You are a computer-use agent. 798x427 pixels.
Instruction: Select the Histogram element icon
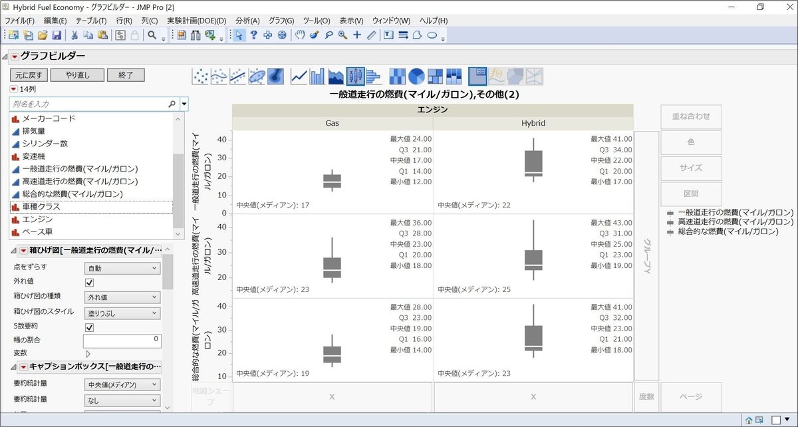point(374,75)
